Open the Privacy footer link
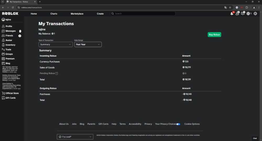262x141 pixels. pyautogui.click(x=148, y=124)
